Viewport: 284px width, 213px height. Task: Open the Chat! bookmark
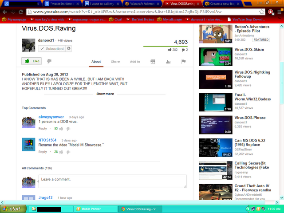click(x=116, y=20)
